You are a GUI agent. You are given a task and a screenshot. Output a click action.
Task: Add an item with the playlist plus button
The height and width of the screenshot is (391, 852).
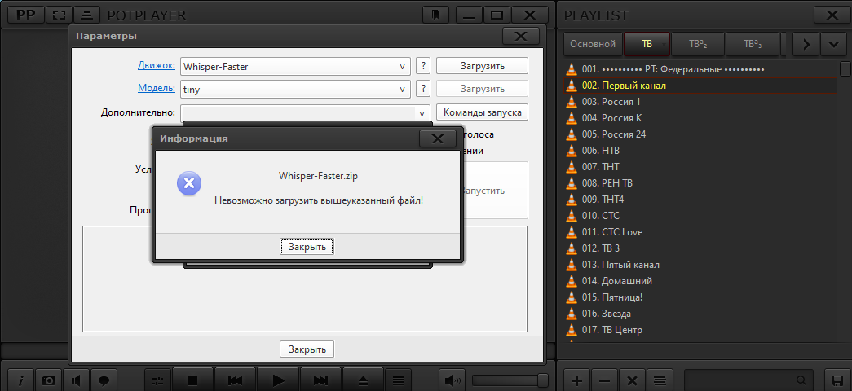[577, 380]
